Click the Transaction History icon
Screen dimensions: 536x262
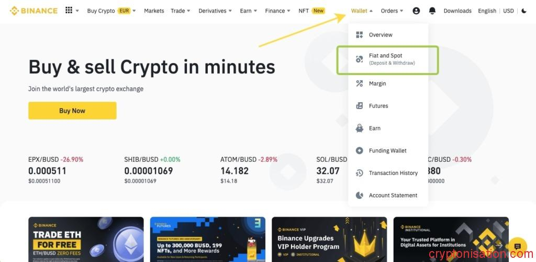[x=359, y=173]
